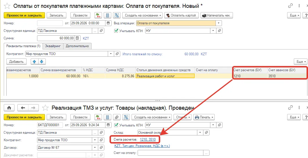
Task: Copy link to Реализация document
Action: (290, 108)
